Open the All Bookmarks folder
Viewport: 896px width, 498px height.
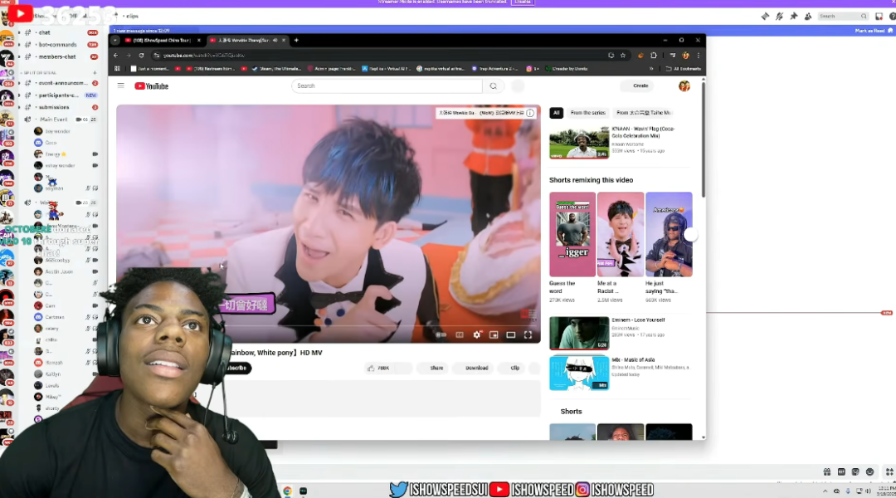(684, 69)
